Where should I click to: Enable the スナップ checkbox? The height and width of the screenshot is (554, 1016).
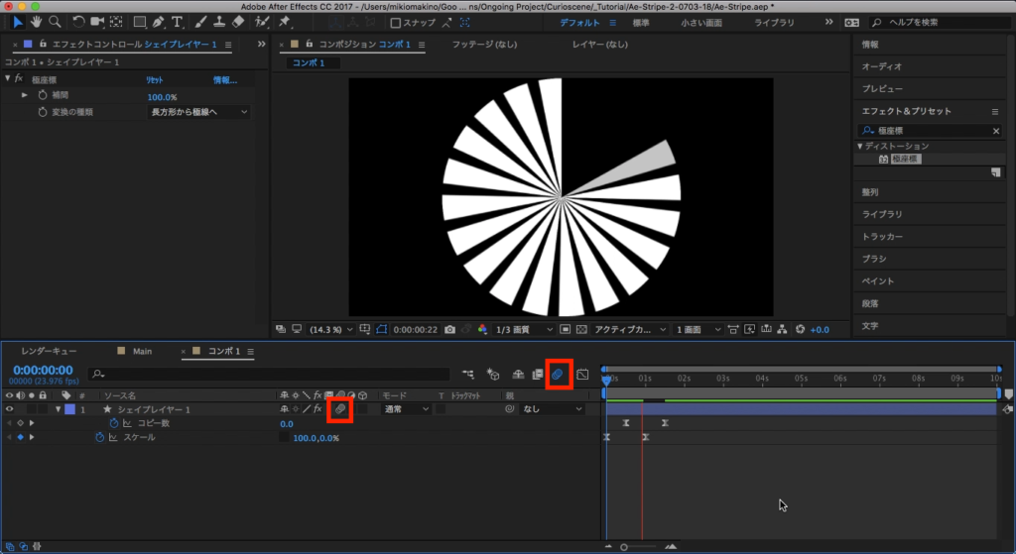(396, 23)
